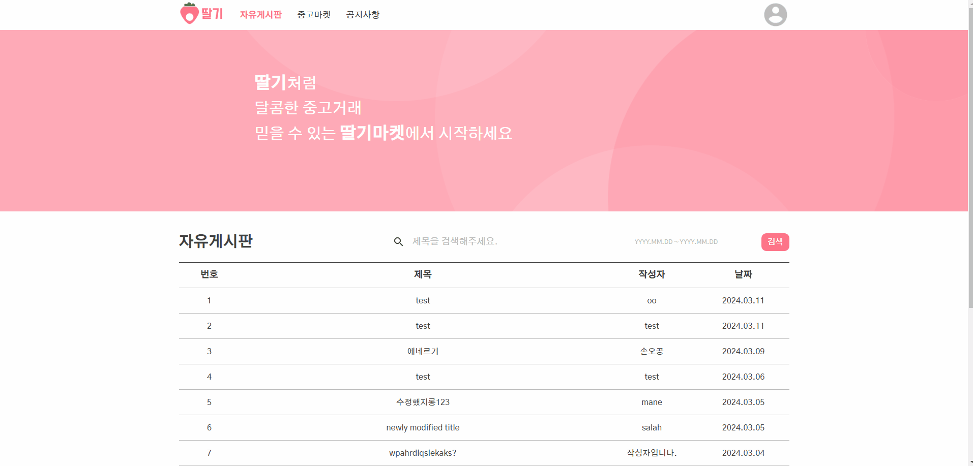Screen dimensions: 973x466
Task: Open the post titled 수정했지롱123
Action: (x=423, y=402)
